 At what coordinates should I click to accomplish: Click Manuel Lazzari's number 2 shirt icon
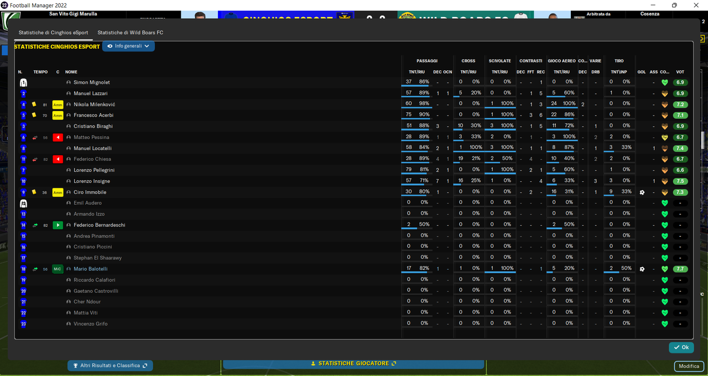(x=23, y=93)
